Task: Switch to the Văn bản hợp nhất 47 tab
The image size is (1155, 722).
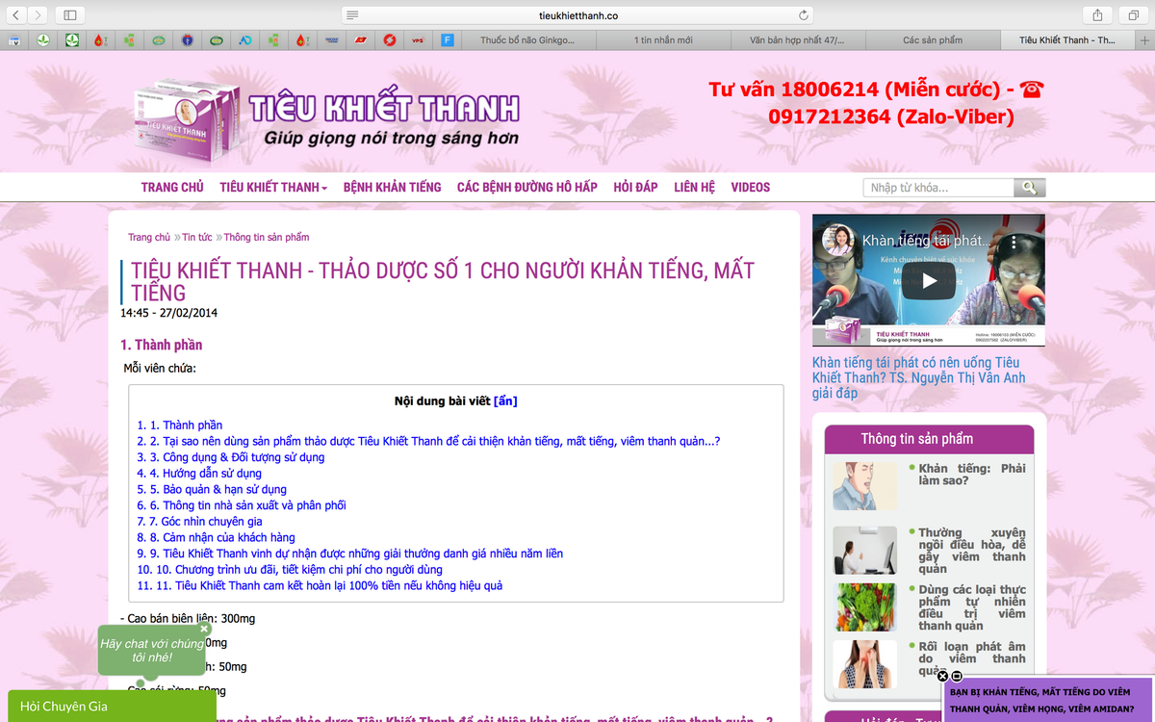Action: coord(798,40)
